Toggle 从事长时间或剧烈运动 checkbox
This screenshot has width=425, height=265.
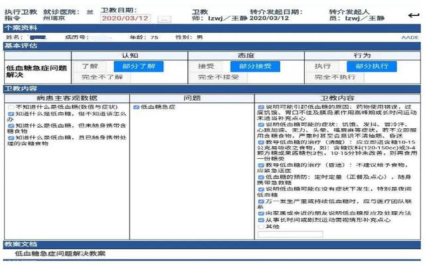pos(261,220)
